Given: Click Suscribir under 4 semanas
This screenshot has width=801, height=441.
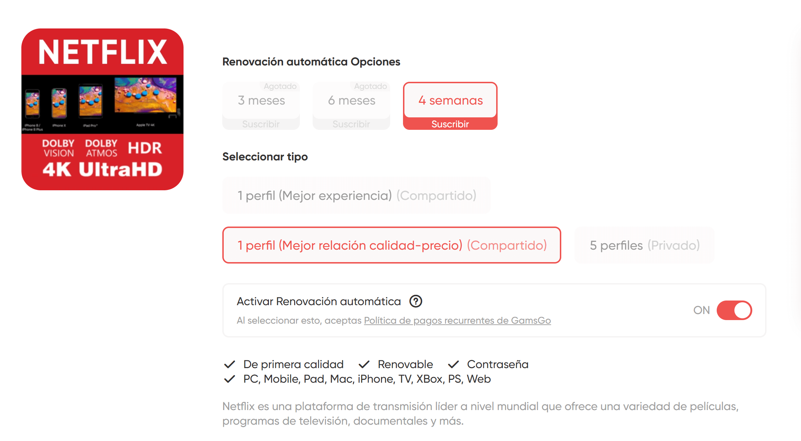Looking at the screenshot, I should click(450, 124).
